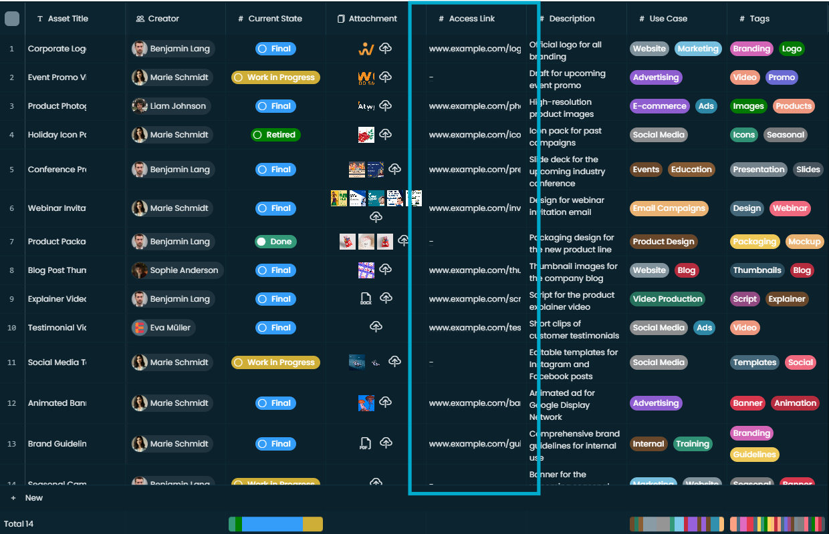Viewport: 829px width, 534px height.
Task: Click the Attachment column header icon
Action: coord(342,19)
